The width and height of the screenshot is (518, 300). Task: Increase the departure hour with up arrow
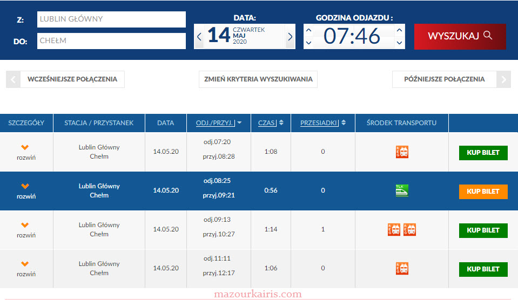pyautogui.click(x=309, y=29)
